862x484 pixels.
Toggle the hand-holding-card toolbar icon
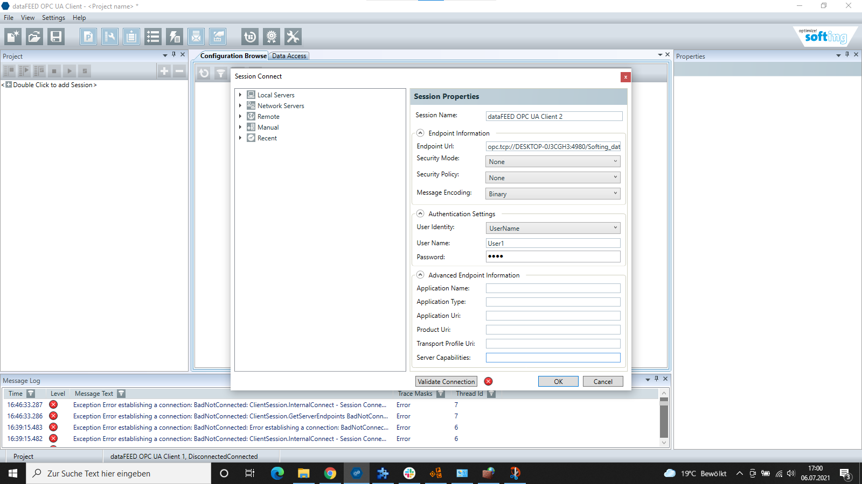[218, 37]
